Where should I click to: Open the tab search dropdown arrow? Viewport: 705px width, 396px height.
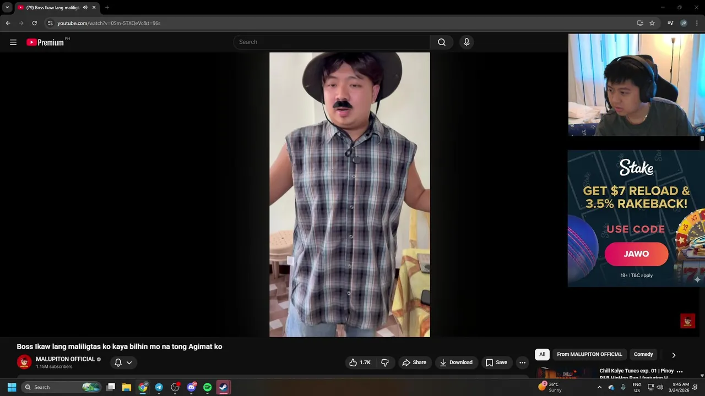[7, 8]
